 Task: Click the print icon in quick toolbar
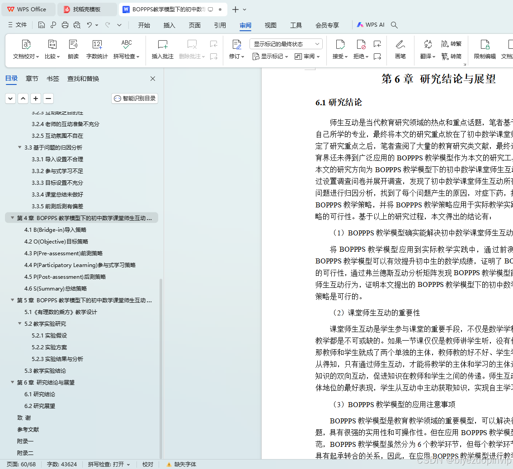65,25
